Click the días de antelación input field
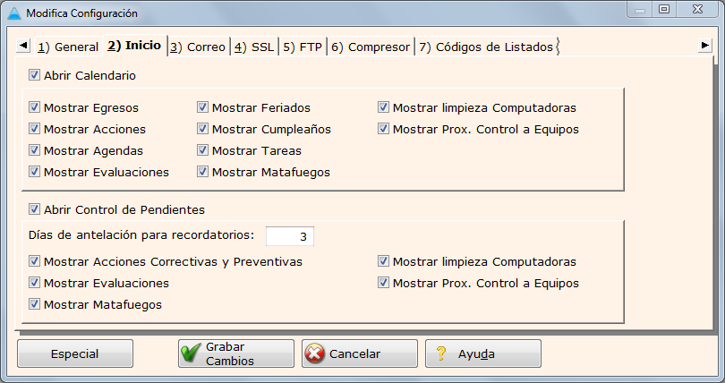Image resolution: width=725 pixels, height=383 pixels. click(290, 236)
